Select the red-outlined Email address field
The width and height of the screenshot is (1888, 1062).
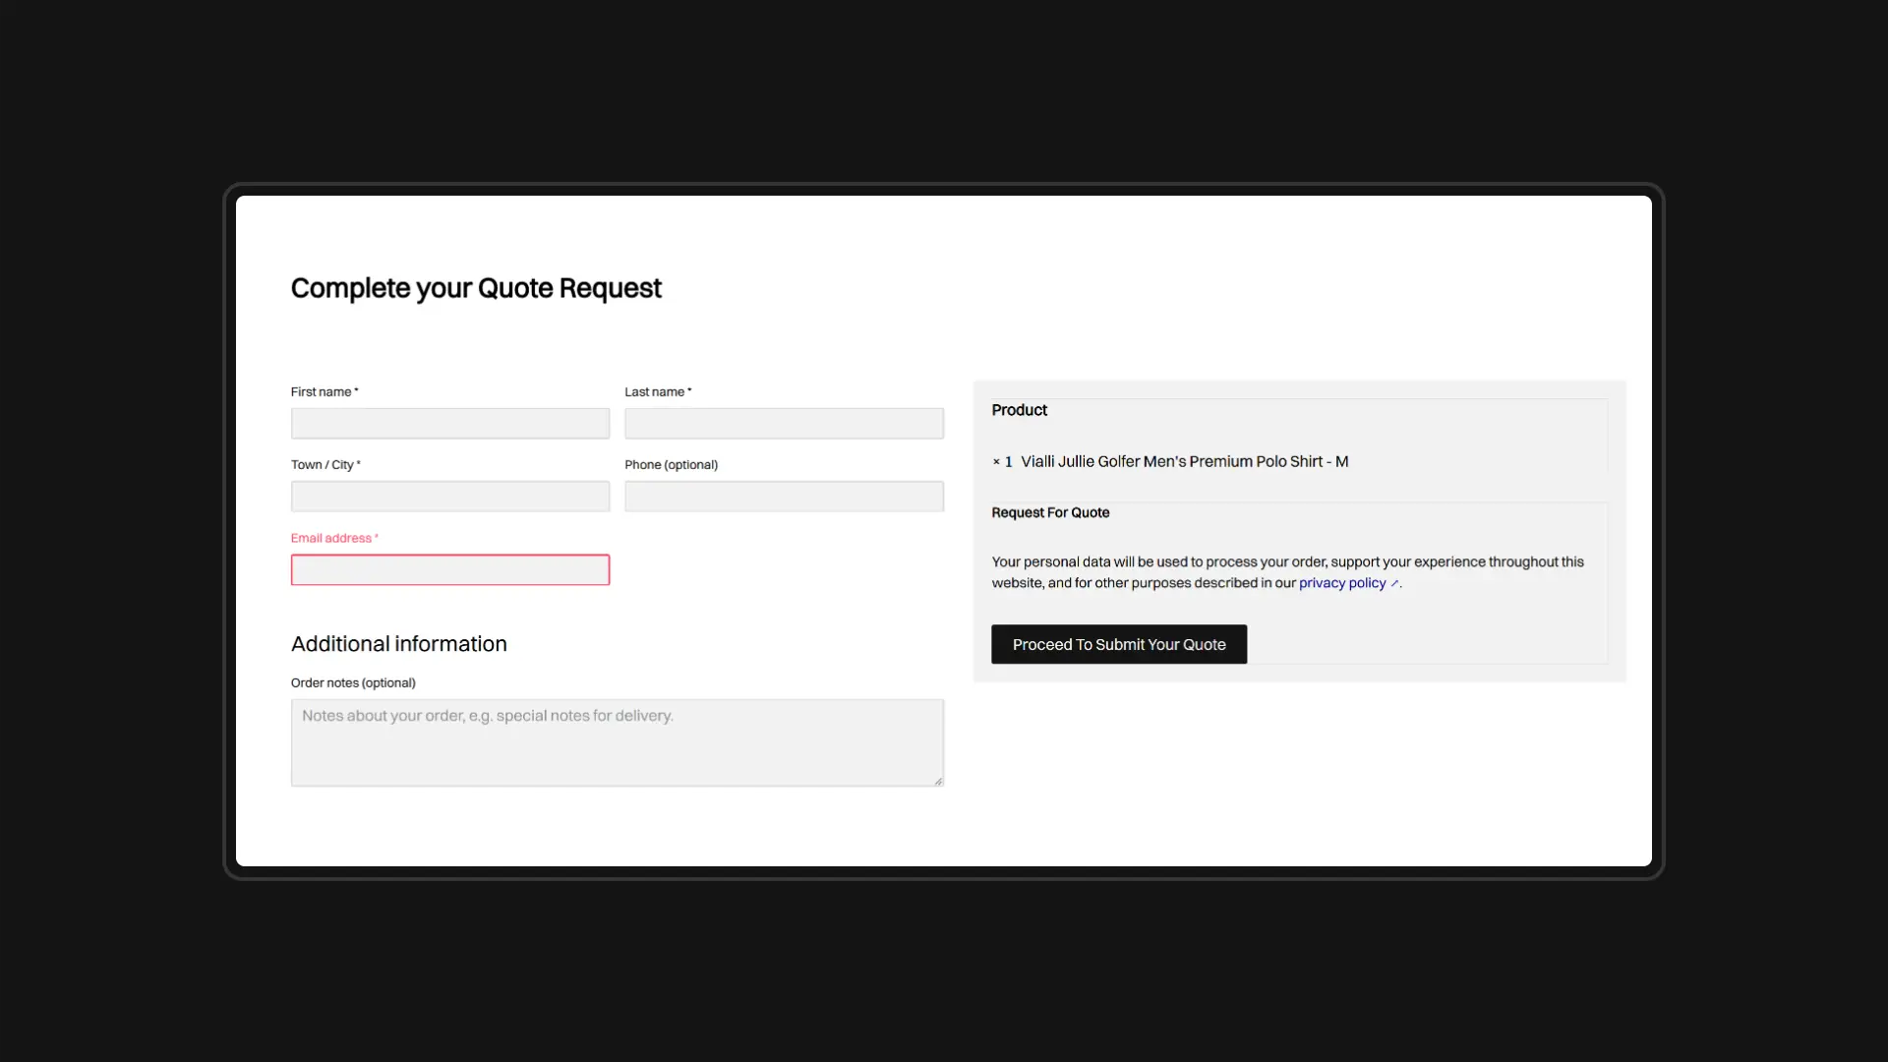point(449,570)
